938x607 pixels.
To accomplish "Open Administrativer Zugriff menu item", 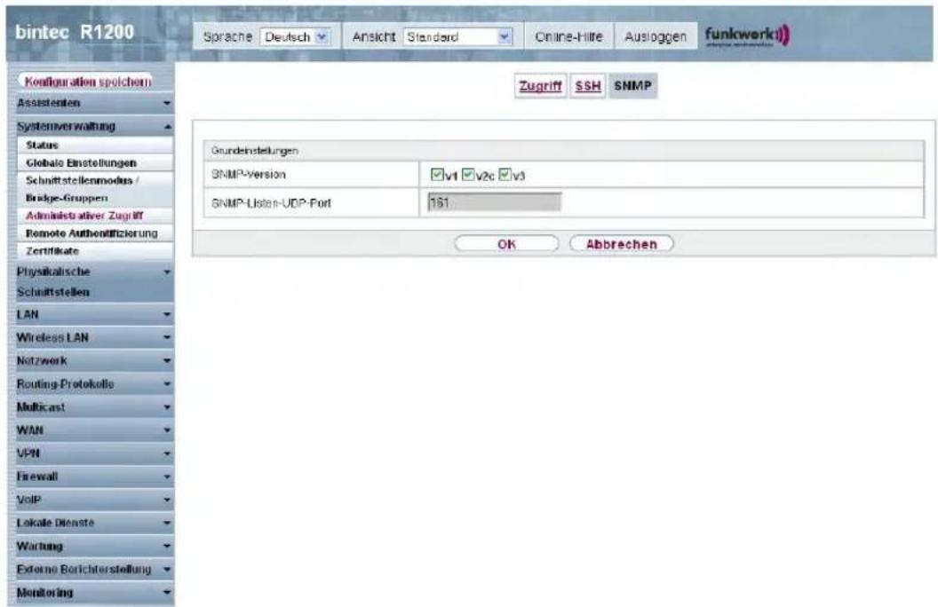I will [x=96, y=216].
